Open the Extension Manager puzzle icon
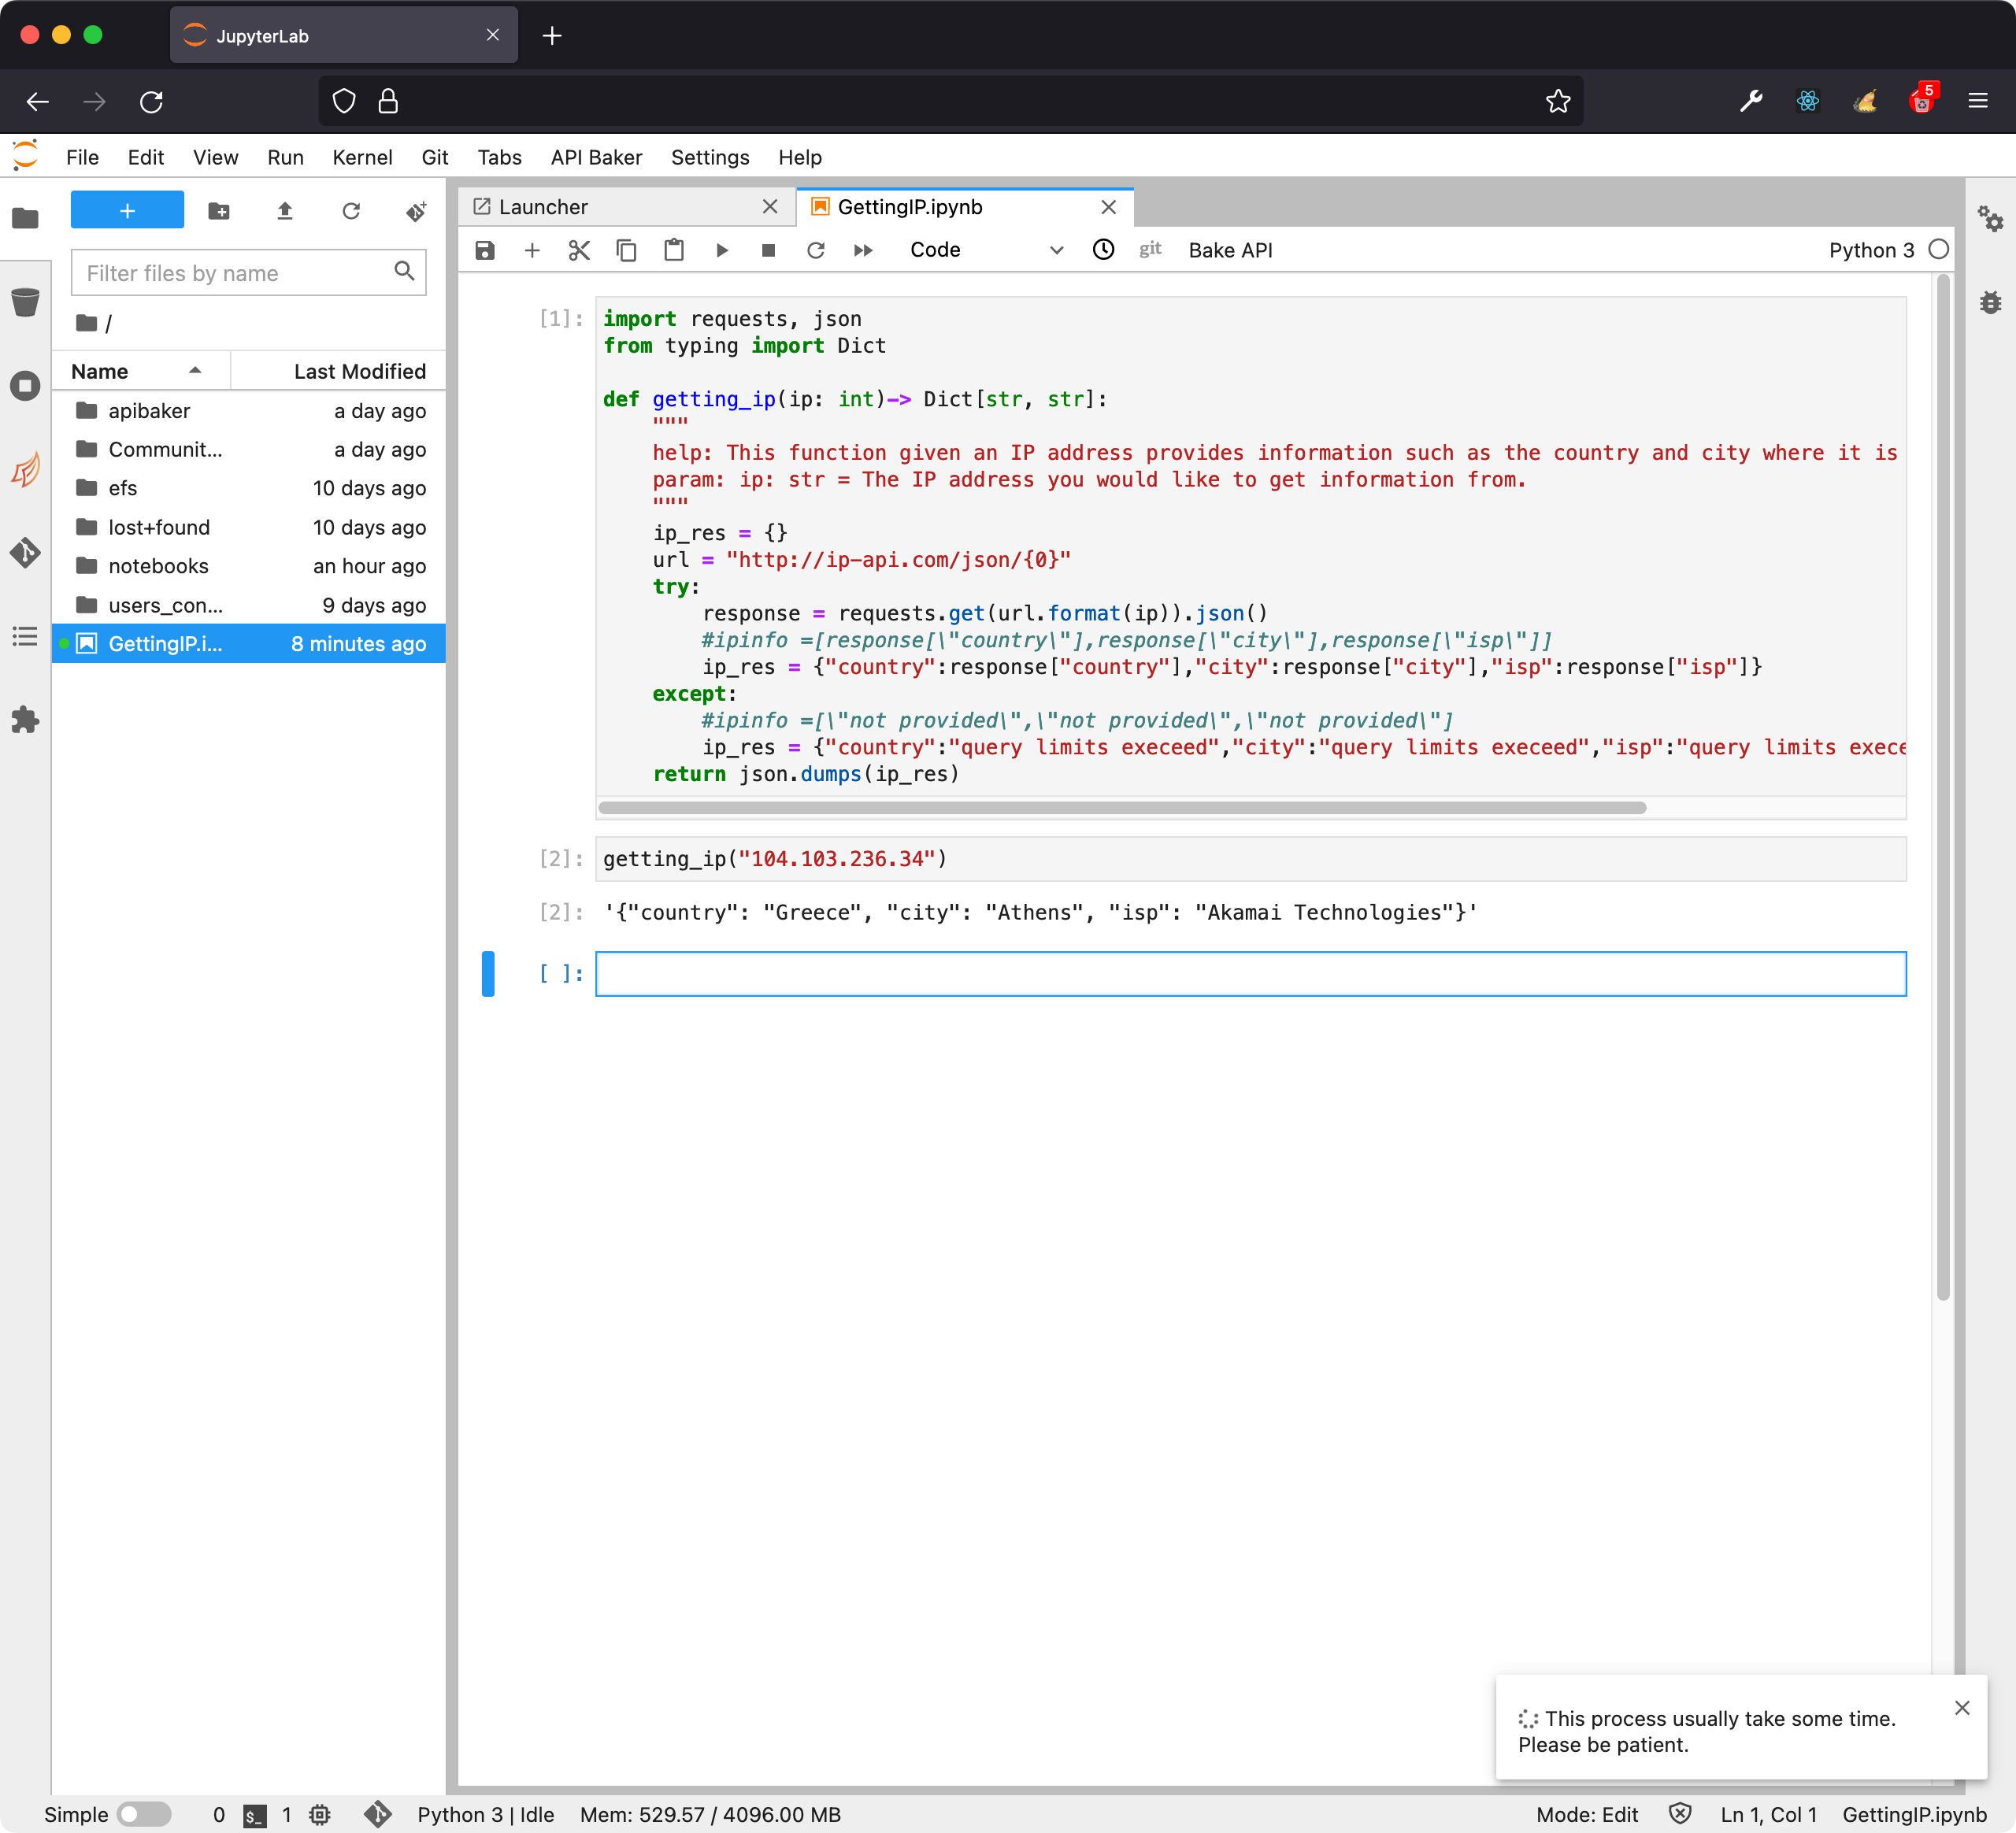The width and height of the screenshot is (2016, 1833). [25, 719]
